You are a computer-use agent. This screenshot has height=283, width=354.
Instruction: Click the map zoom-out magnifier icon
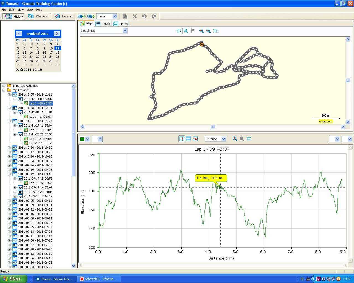point(209,31)
